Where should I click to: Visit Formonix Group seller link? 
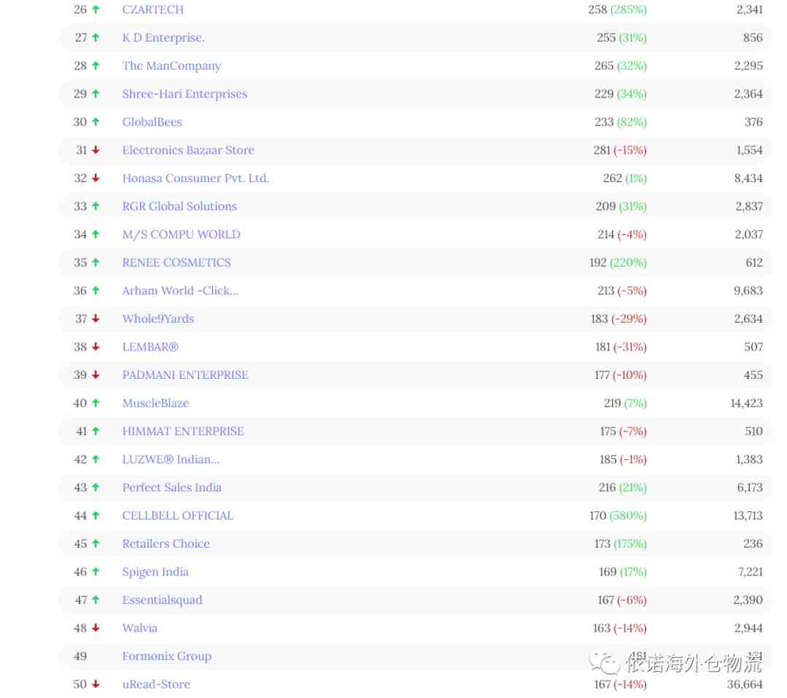[166, 656]
